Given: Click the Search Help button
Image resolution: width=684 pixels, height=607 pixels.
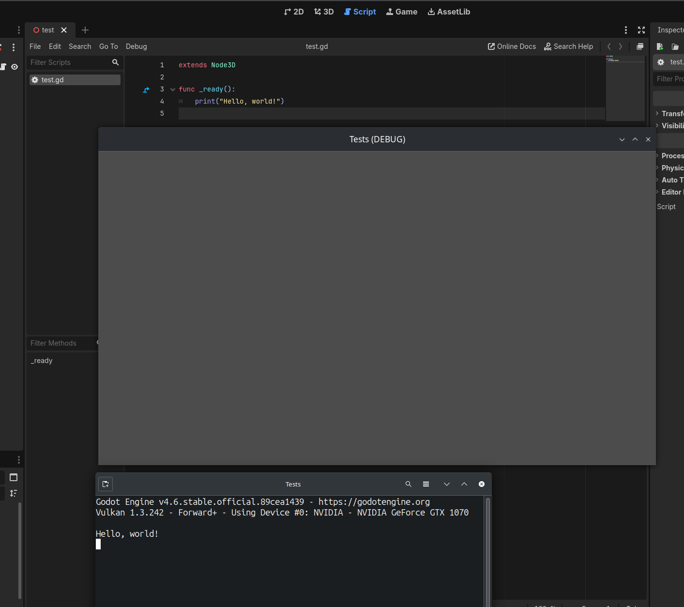Looking at the screenshot, I should [x=568, y=46].
